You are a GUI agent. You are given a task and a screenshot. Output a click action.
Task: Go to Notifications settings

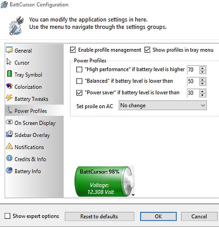(34, 147)
